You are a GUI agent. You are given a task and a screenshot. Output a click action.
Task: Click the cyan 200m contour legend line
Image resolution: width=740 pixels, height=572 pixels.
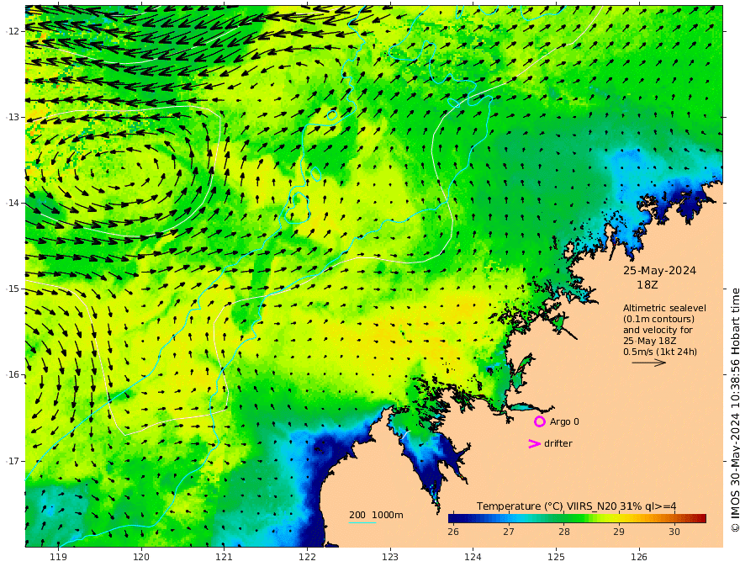[362, 523]
